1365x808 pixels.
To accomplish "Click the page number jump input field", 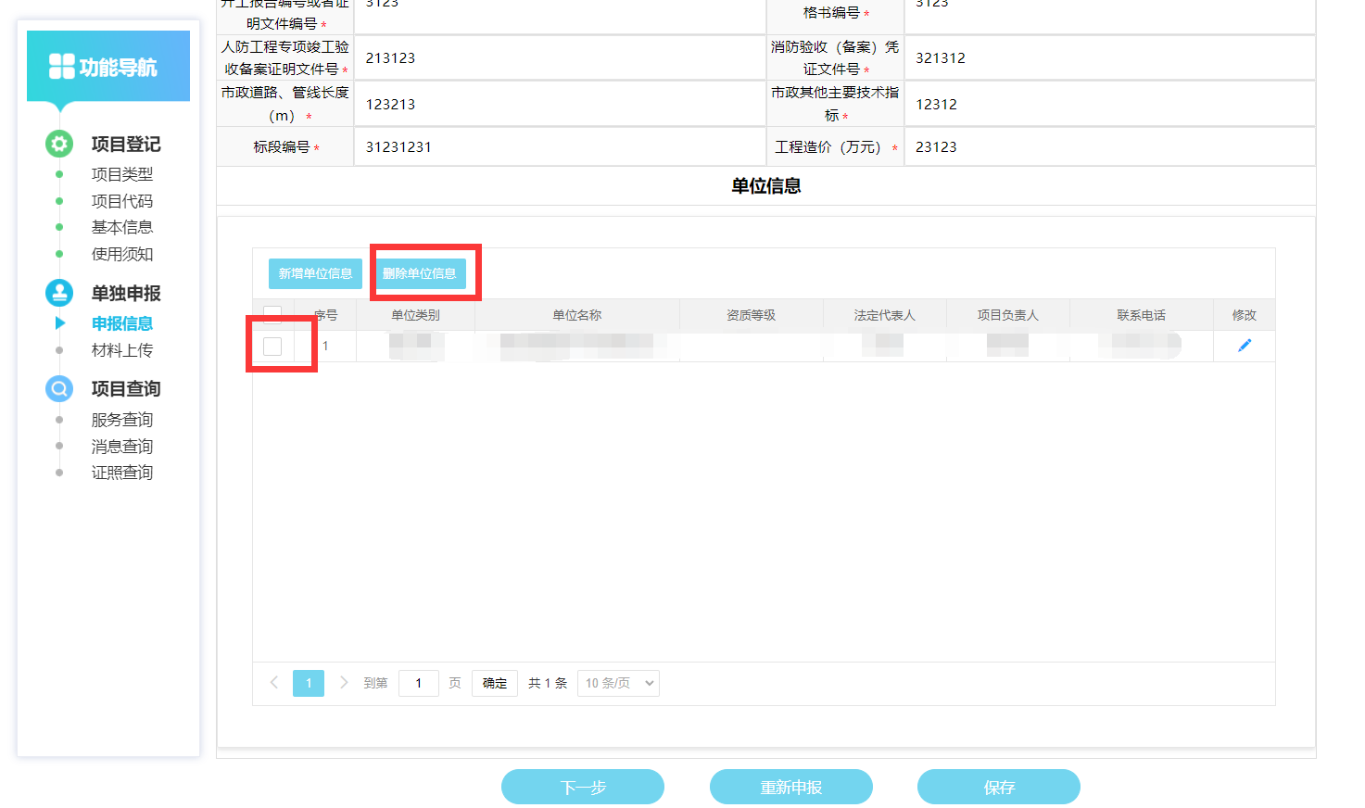I will pos(418,683).
